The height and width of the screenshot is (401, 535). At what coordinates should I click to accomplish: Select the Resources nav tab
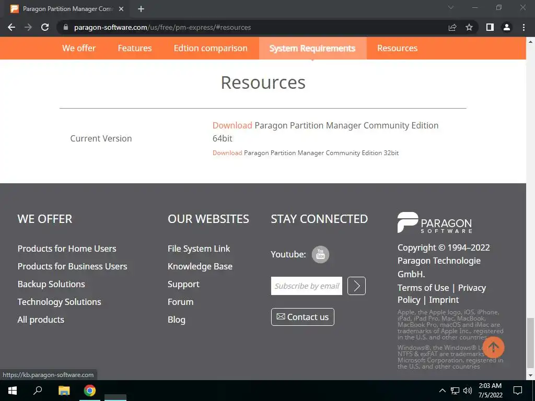397,48
